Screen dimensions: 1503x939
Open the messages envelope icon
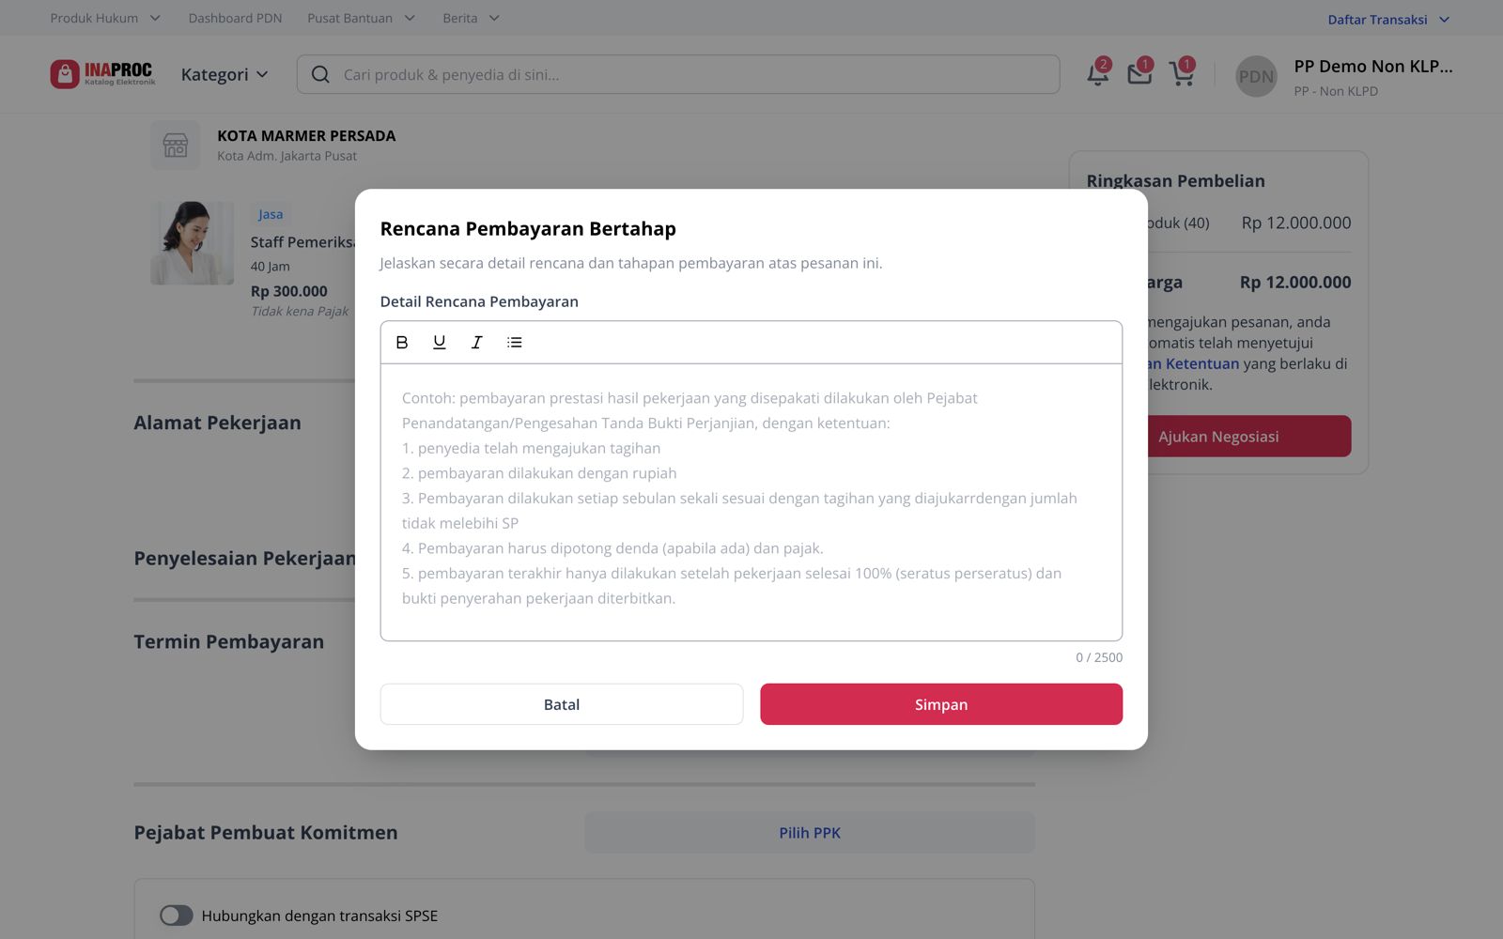coord(1139,72)
